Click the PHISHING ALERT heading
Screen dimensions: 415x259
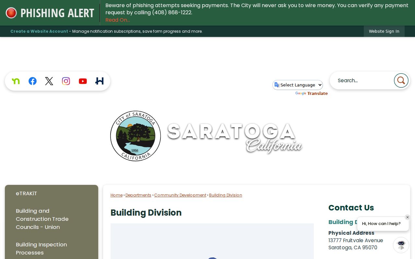click(57, 13)
